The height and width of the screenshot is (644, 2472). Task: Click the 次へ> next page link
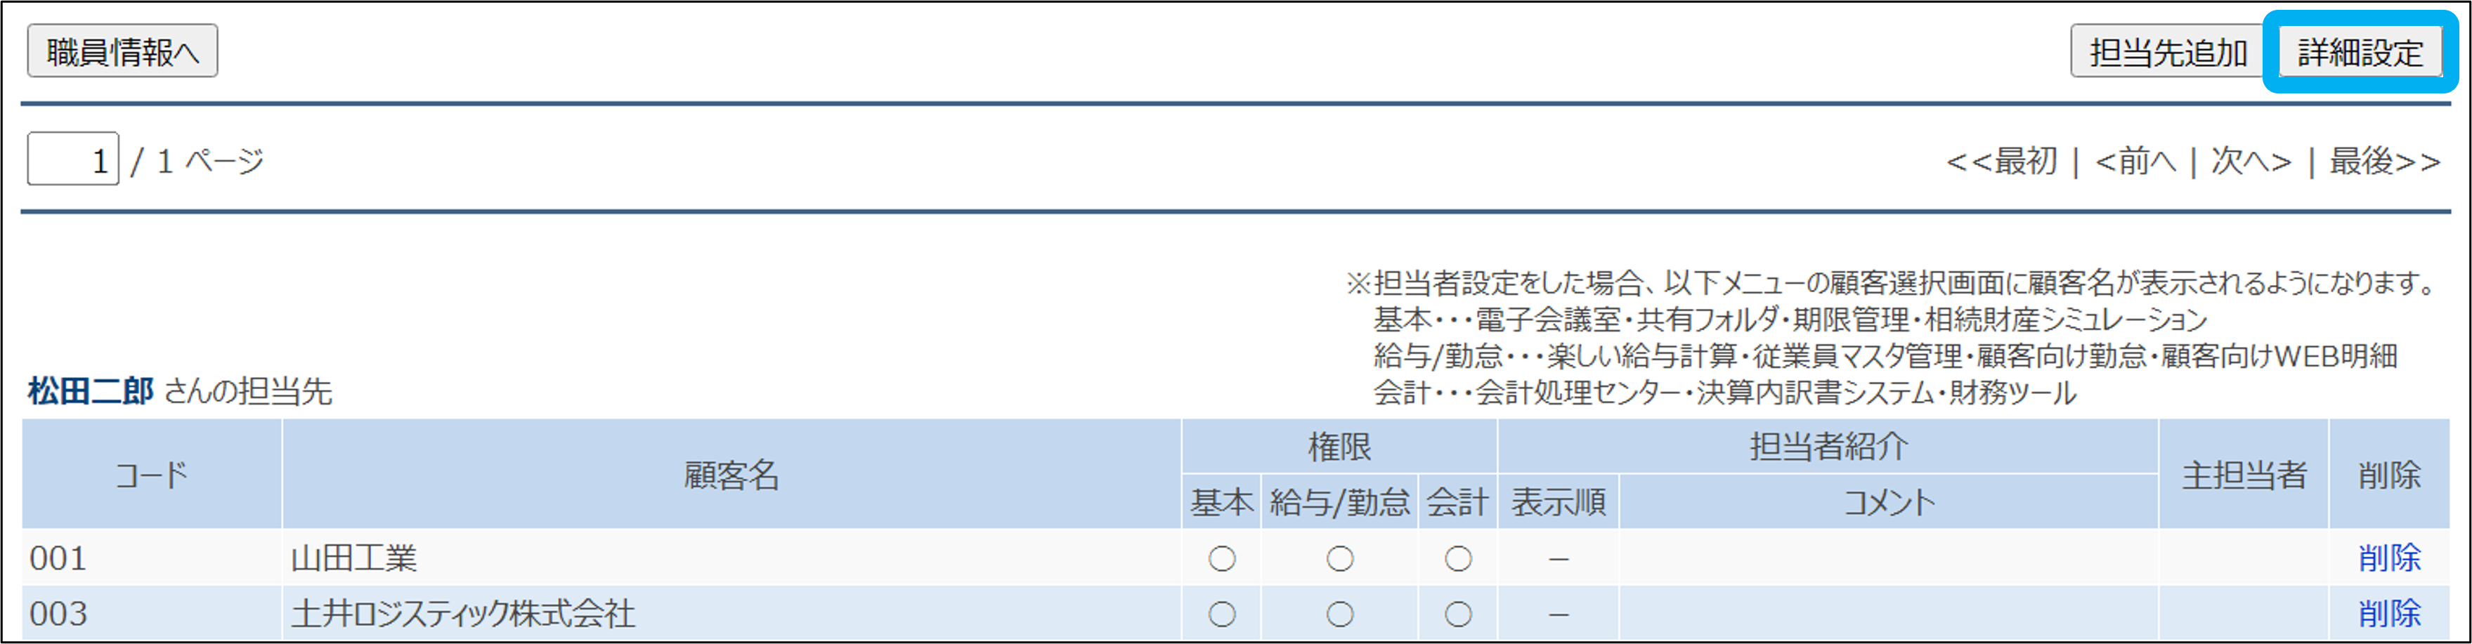click(2251, 162)
